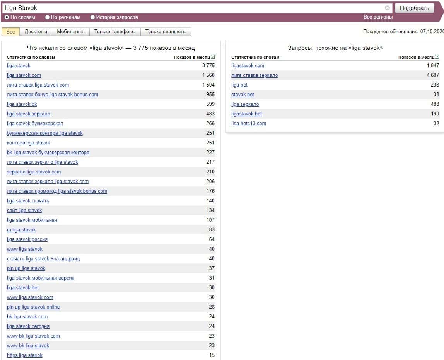Select the 'По регионам' radio button
The height and width of the screenshot is (360, 444).
(x=48, y=17)
